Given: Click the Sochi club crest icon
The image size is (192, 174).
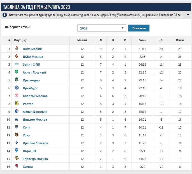Looking at the screenshot, I should [17, 127].
